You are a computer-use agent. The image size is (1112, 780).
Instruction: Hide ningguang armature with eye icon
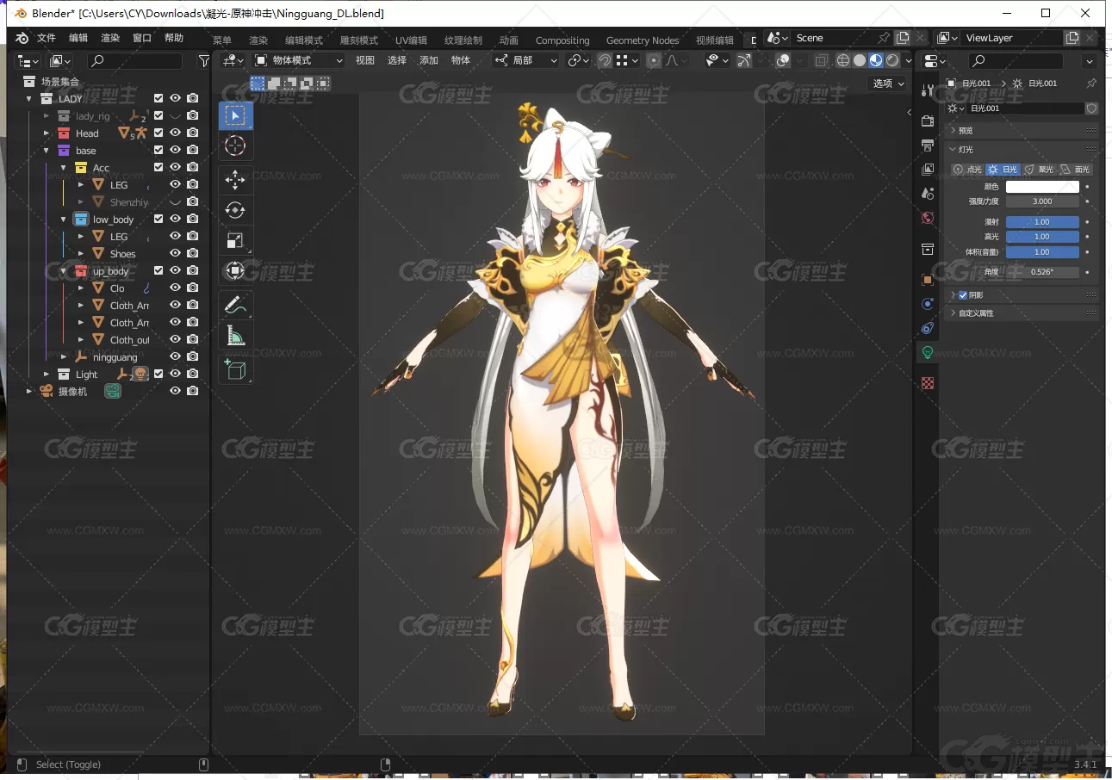tap(175, 357)
